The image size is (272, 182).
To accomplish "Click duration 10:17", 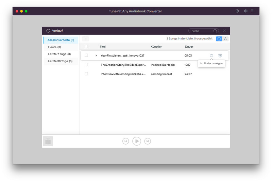I will click(187, 65).
